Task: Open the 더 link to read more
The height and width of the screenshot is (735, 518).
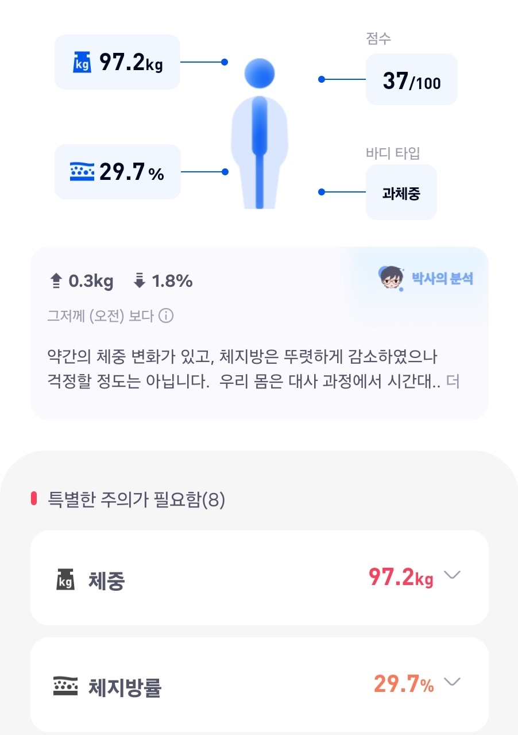Action: (x=453, y=382)
